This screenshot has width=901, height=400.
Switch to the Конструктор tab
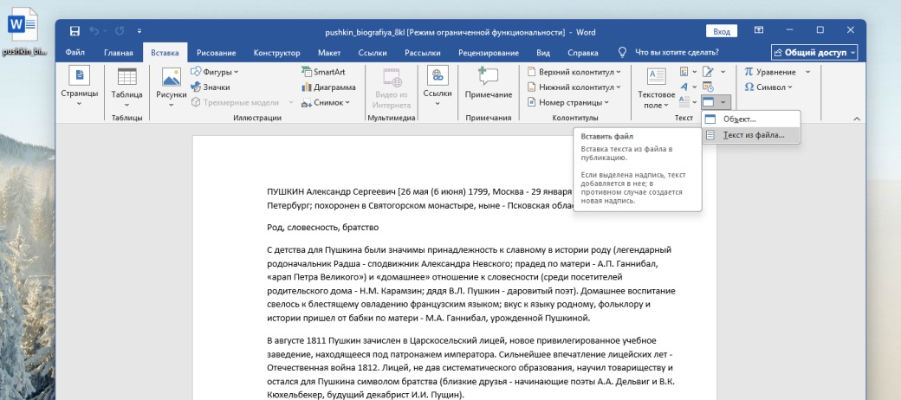[277, 53]
